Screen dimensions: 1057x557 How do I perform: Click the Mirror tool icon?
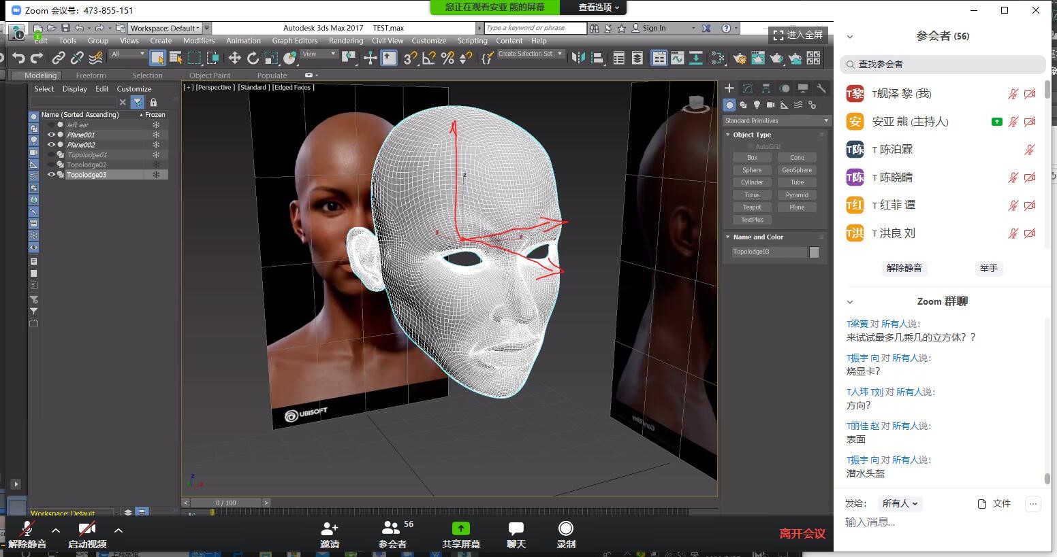click(x=578, y=58)
